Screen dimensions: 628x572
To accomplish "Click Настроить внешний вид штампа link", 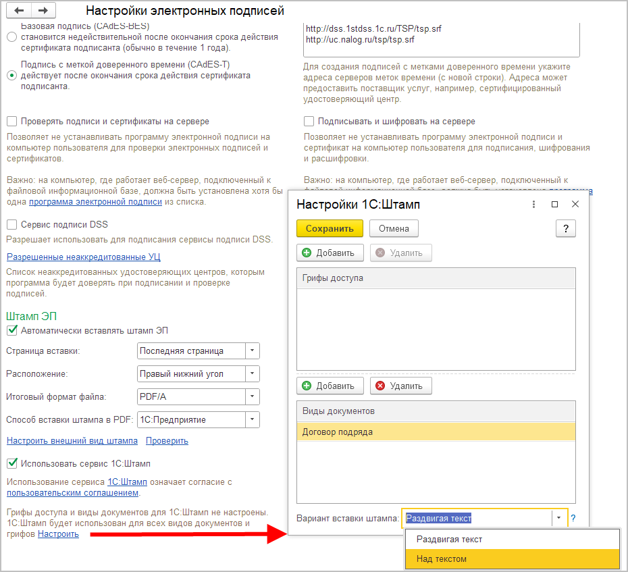I will (72, 440).
